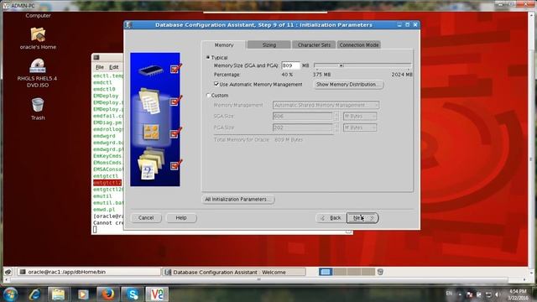The width and height of the screenshot is (537, 302).
Task: Click the Back button
Action: (331, 218)
